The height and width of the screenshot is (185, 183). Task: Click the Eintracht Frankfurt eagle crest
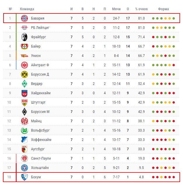24,65
